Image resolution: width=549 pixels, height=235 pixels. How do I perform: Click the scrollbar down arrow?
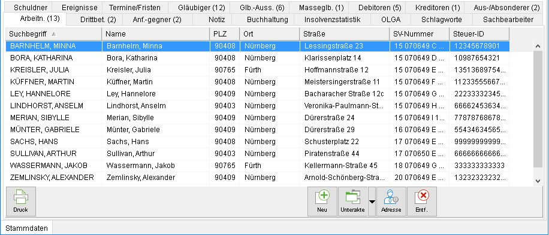538,181
